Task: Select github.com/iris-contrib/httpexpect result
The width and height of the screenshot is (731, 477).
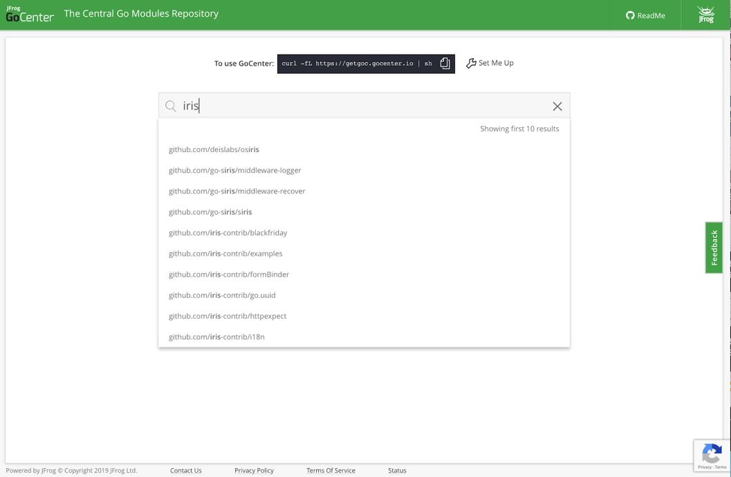Action: pos(364,316)
